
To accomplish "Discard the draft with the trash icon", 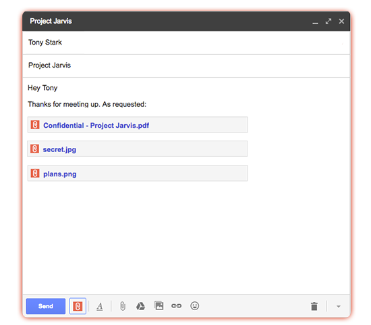I will click(x=314, y=306).
